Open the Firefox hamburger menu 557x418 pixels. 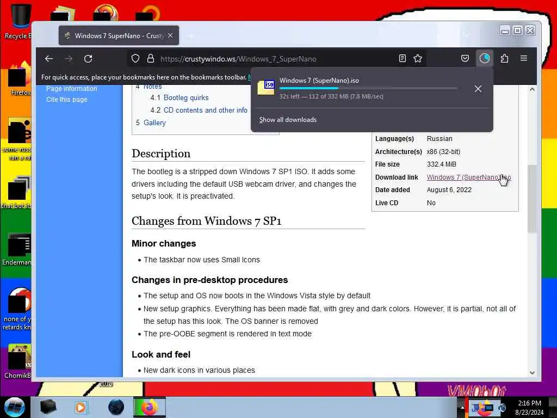tap(524, 58)
